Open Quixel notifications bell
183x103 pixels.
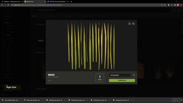pyautogui.click(x=174, y=10)
